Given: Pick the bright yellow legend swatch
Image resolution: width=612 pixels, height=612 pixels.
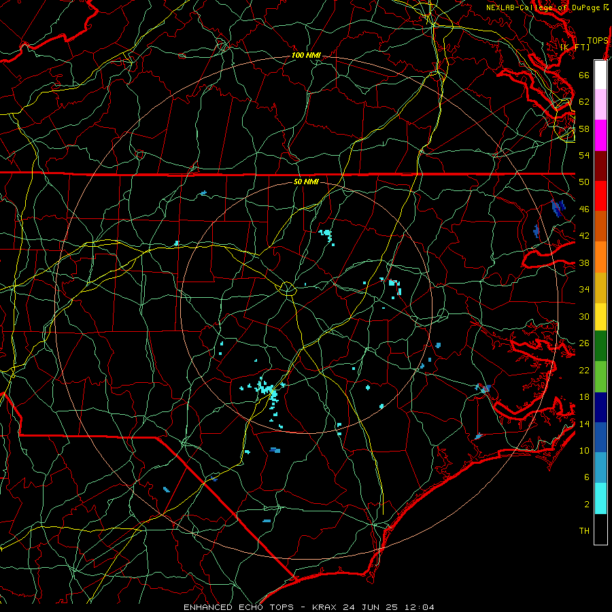Looking at the screenshot, I should [x=600, y=316].
